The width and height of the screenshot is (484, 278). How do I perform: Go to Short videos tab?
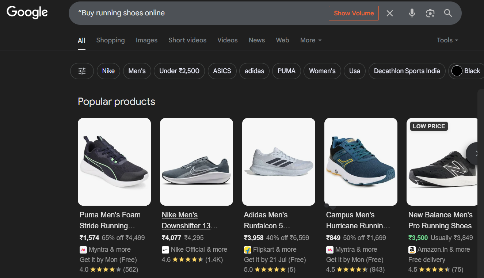click(x=187, y=40)
